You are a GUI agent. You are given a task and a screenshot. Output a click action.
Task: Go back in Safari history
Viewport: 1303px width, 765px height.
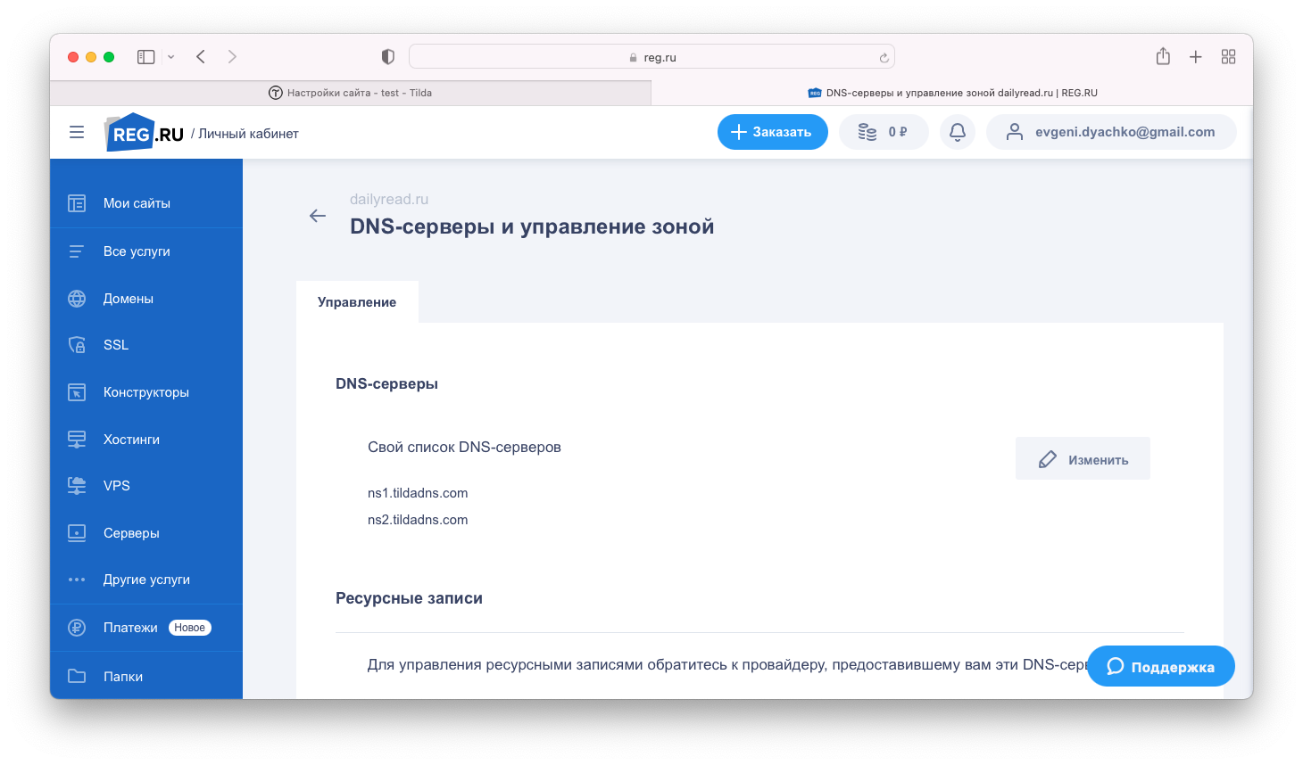[201, 57]
